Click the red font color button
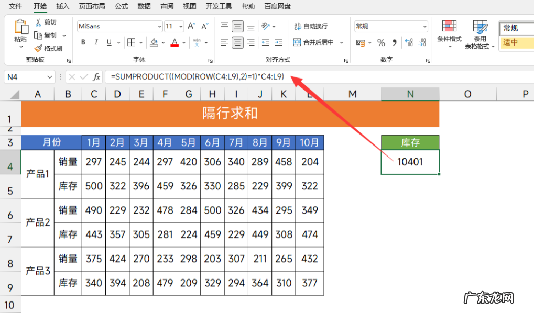534x313 pixels. [x=175, y=42]
